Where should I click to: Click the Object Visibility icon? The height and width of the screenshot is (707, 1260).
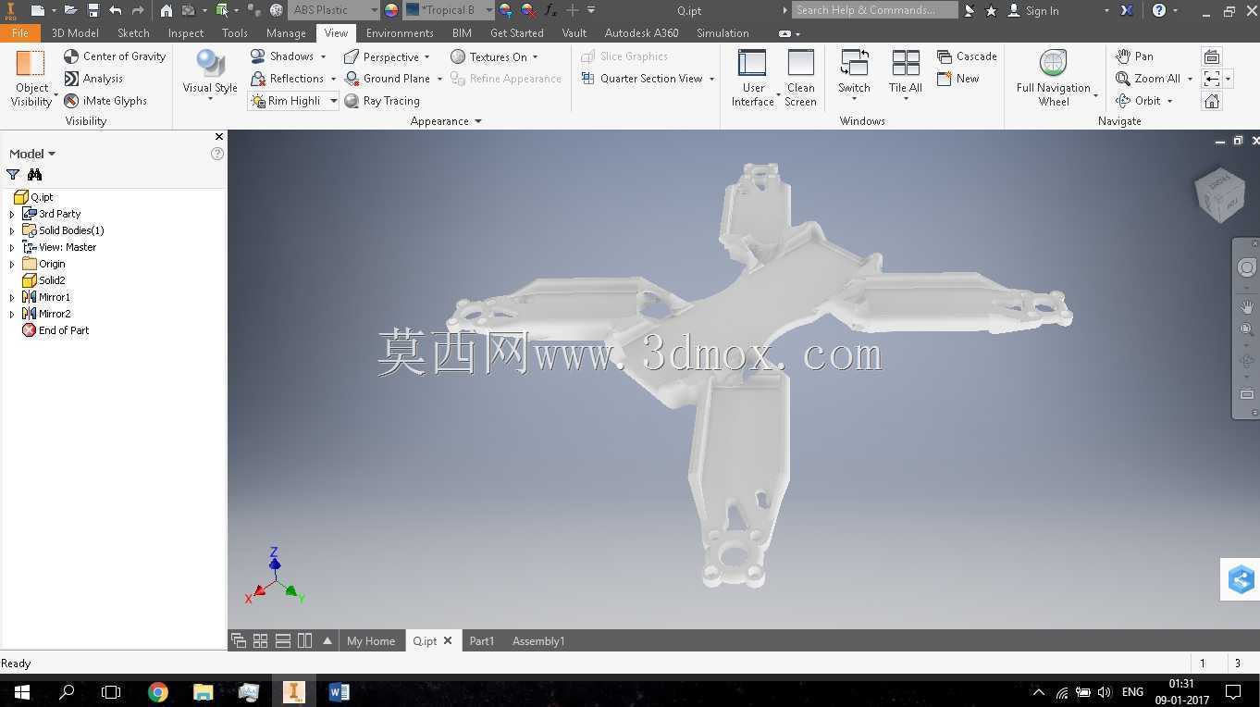31,64
